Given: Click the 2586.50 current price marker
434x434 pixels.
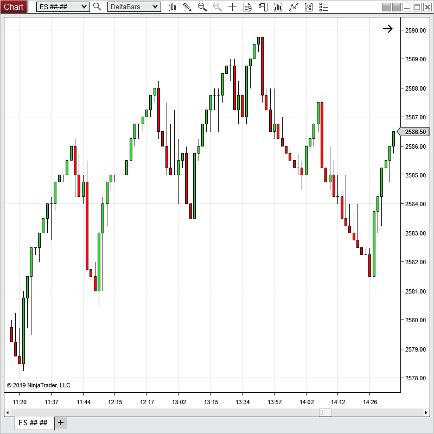Looking at the screenshot, I should [414, 132].
